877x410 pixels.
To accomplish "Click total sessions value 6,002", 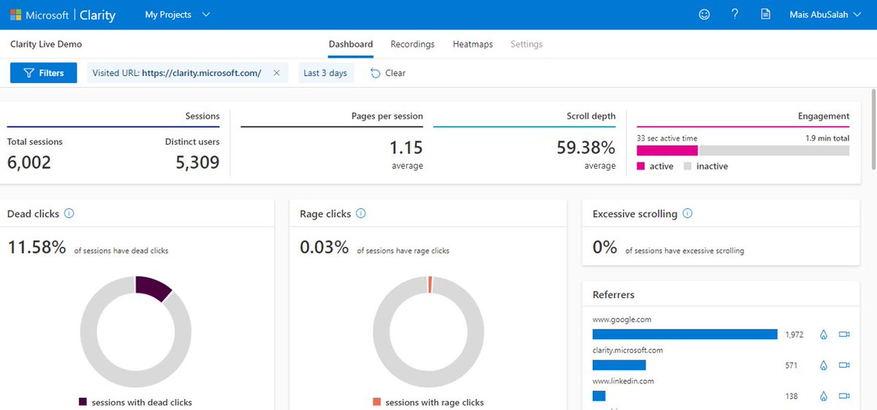I will pos(29,162).
